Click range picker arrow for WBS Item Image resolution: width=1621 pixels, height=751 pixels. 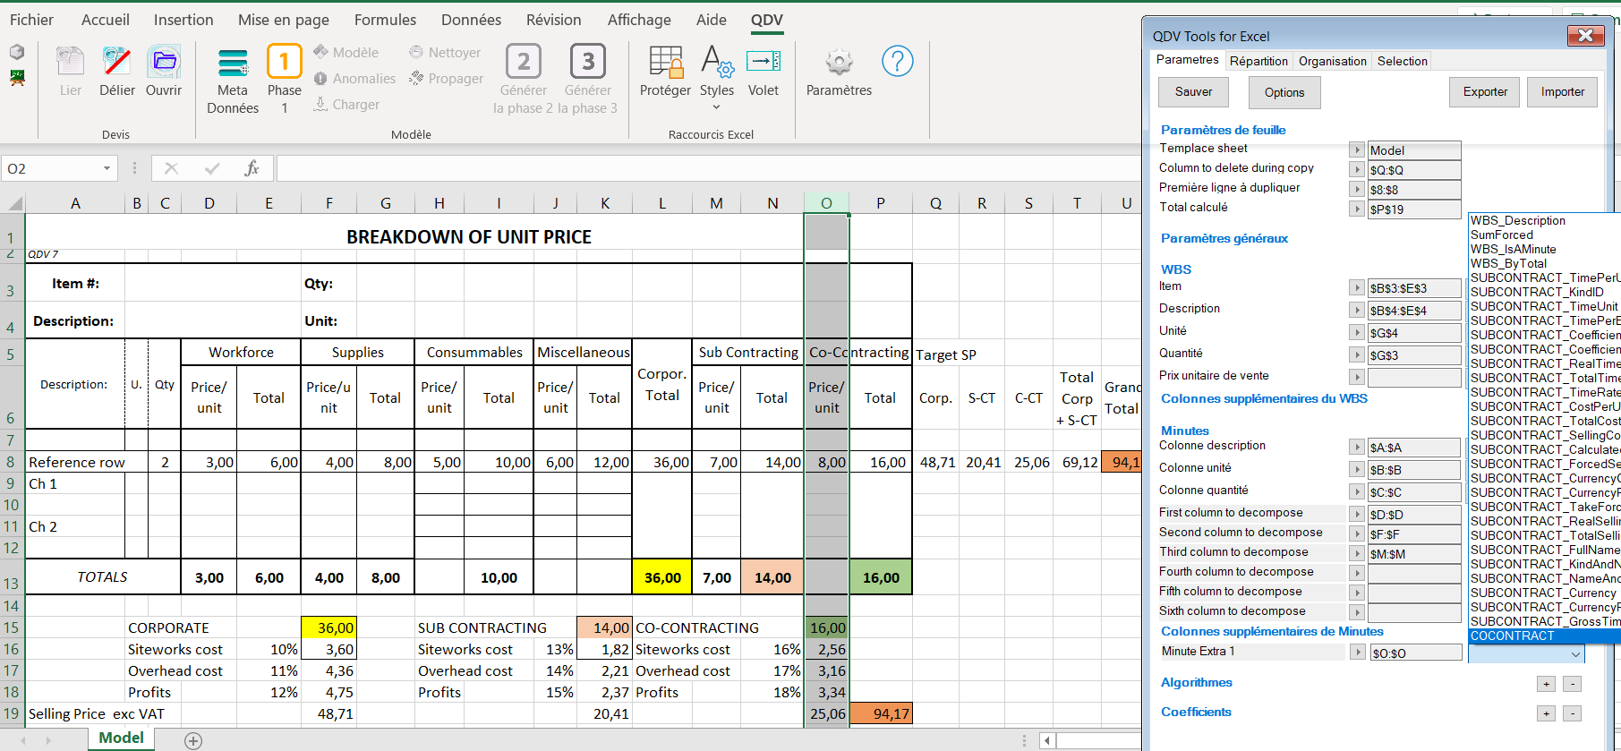(x=1357, y=287)
